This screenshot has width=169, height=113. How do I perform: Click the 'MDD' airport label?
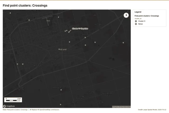(x=48, y=21)
